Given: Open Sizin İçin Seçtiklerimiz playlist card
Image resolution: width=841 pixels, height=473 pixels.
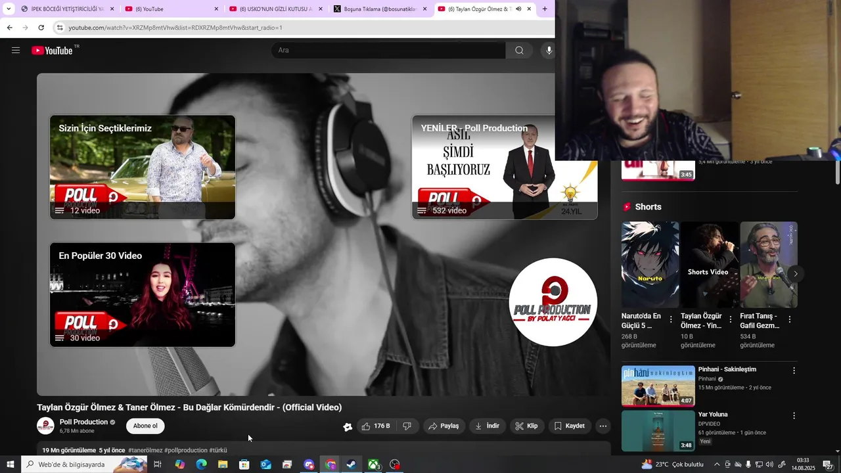Looking at the screenshot, I should tap(143, 168).
